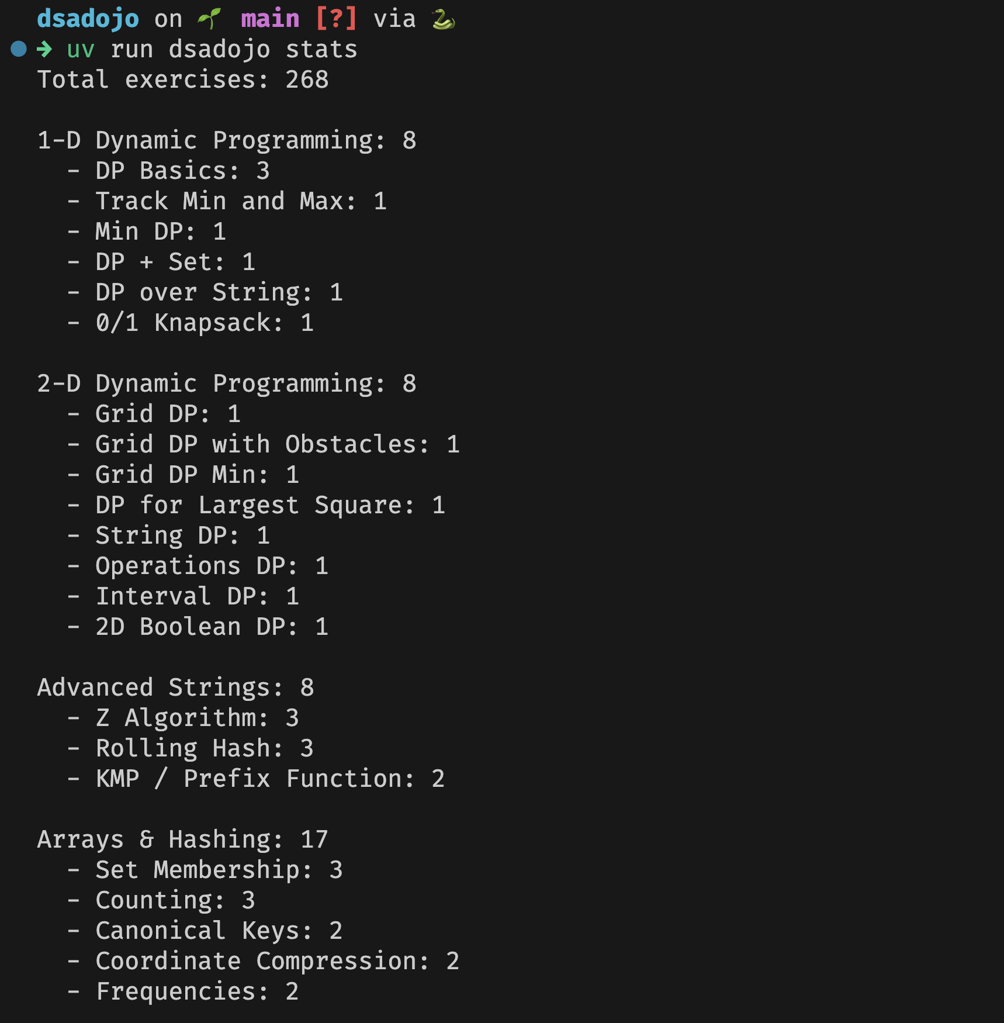Viewport: 1004px width, 1023px height.
Task: Click the seedling git branch icon
Action: click(209, 19)
